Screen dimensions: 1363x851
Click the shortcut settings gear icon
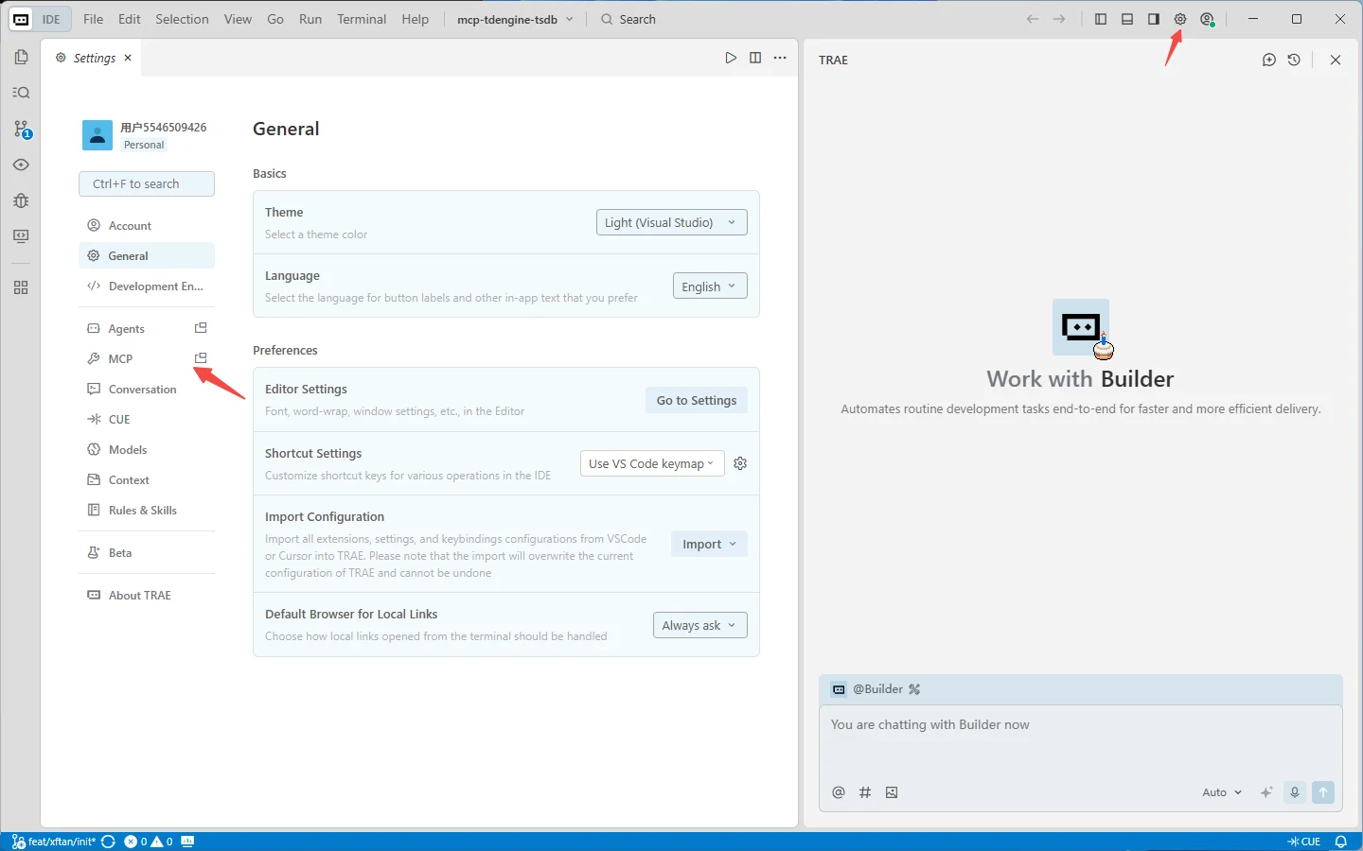click(x=740, y=463)
